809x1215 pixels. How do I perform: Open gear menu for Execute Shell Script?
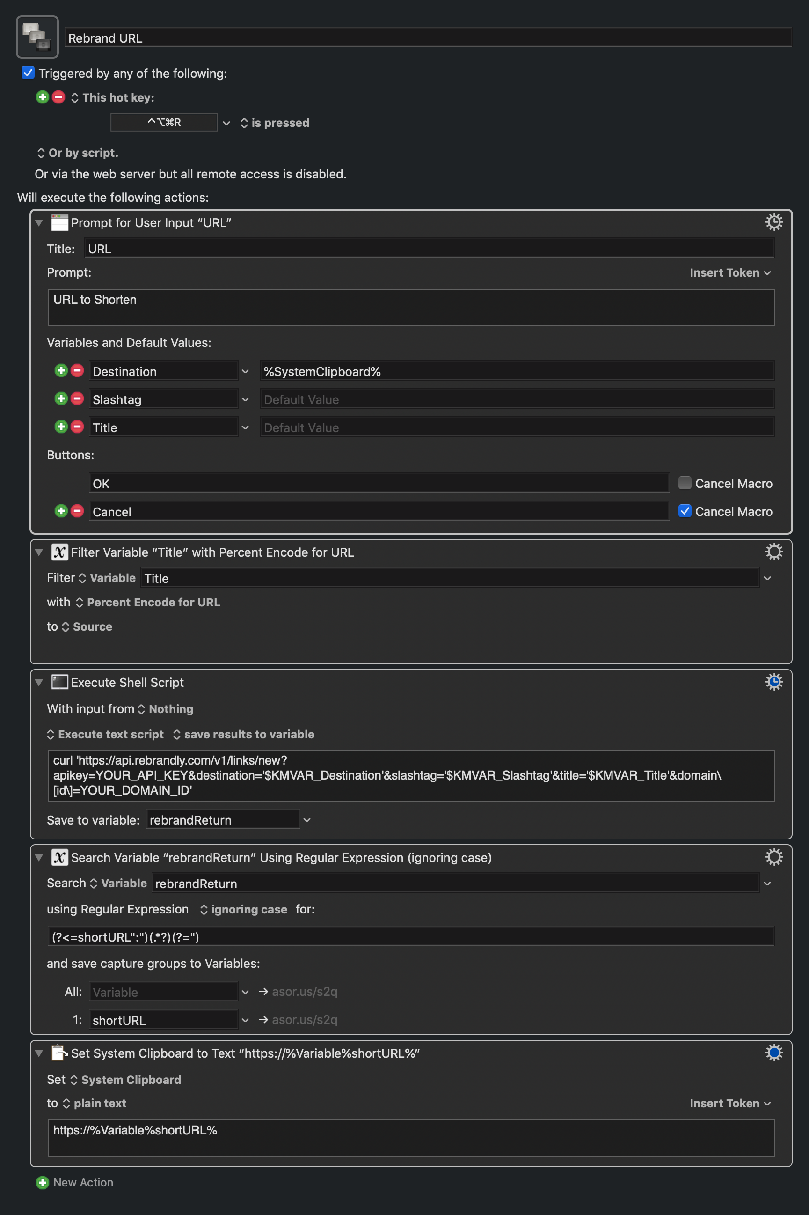[773, 682]
